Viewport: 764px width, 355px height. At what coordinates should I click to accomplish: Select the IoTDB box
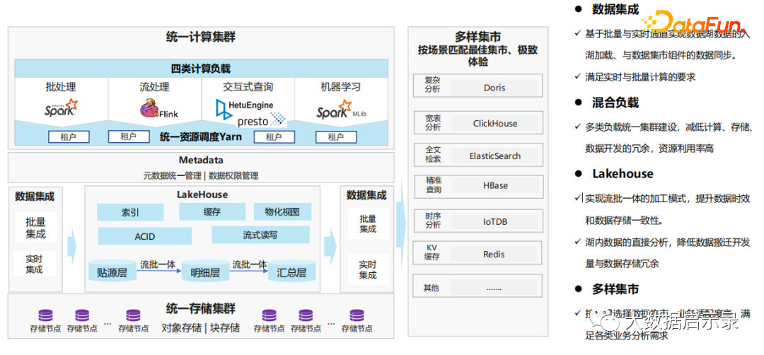coord(494,221)
